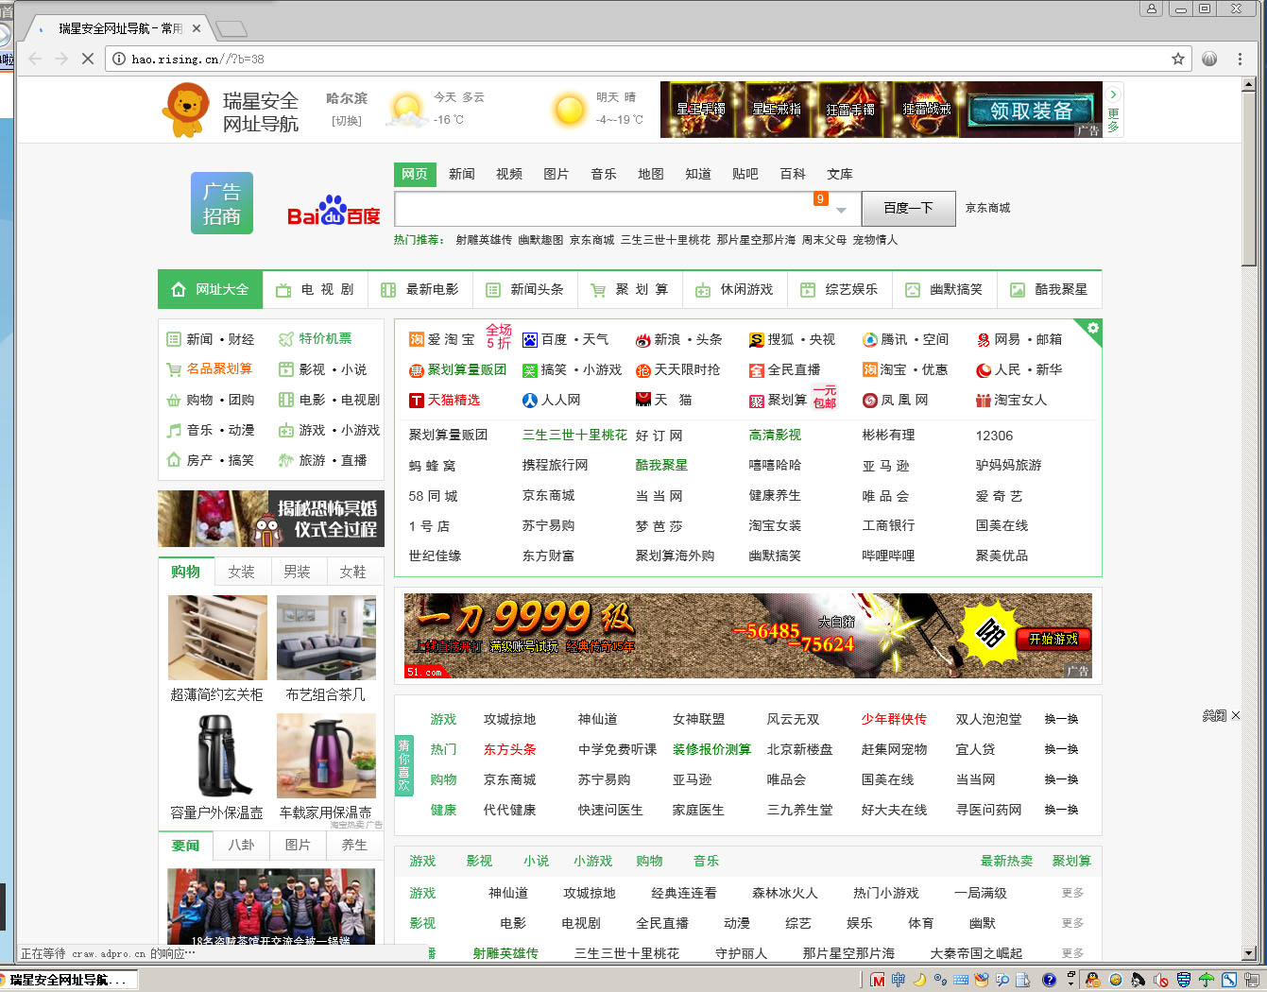Click the 百度一下 search button

(x=908, y=208)
